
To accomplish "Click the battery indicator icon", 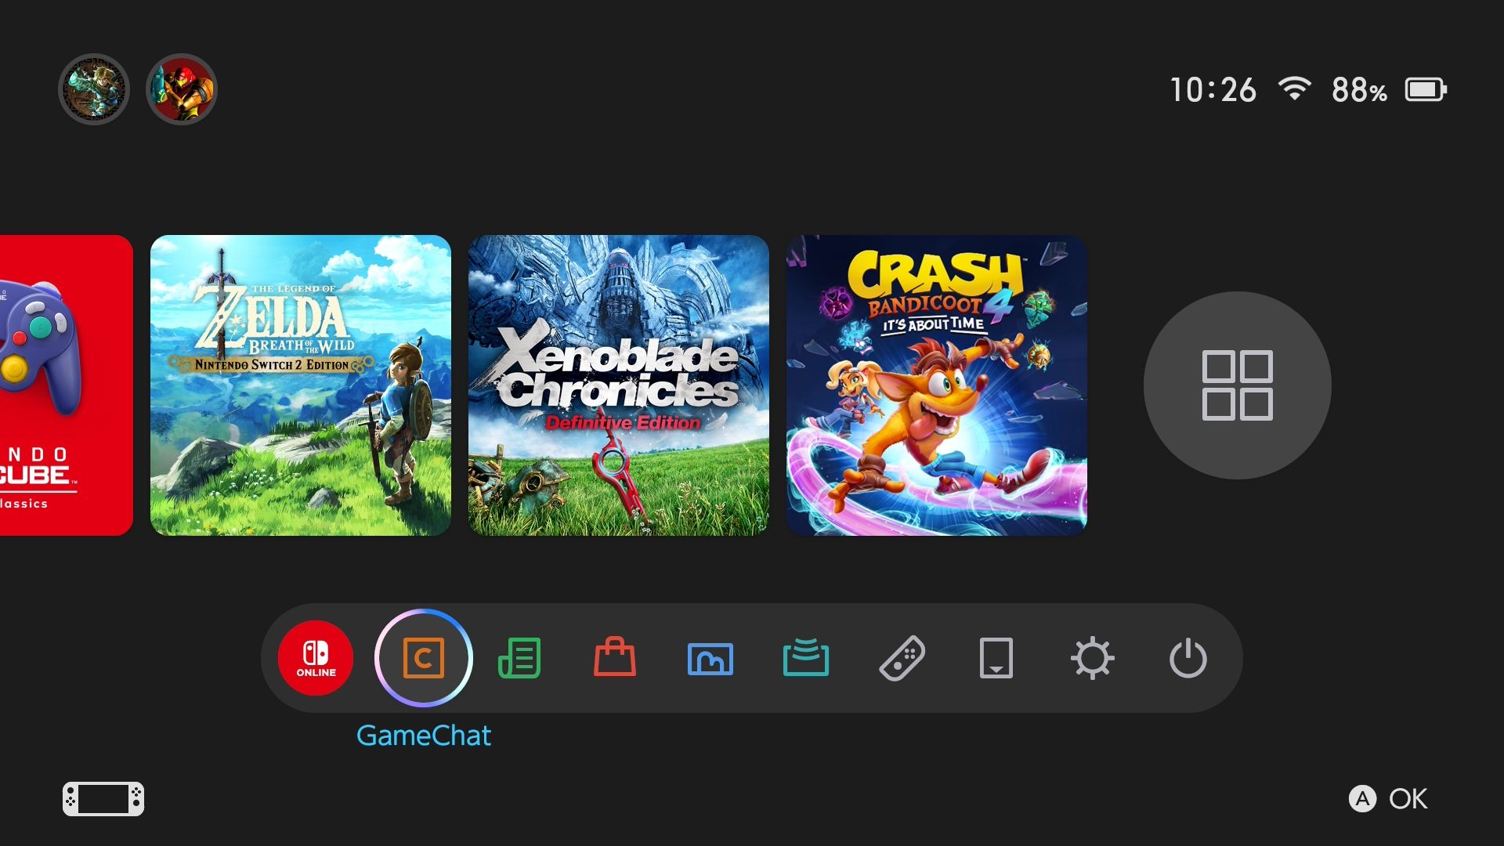I will pyautogui.click(x=1426, y=89).
